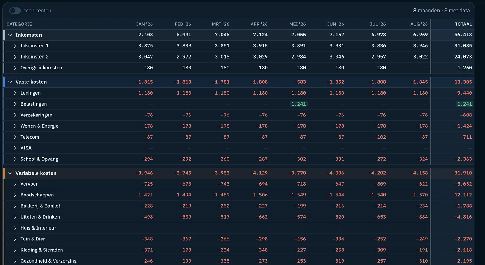This screenshot has width=485, height=265.
Task: Collapse the Vaste kosten group chevron
Action: [x=10, y=82]
